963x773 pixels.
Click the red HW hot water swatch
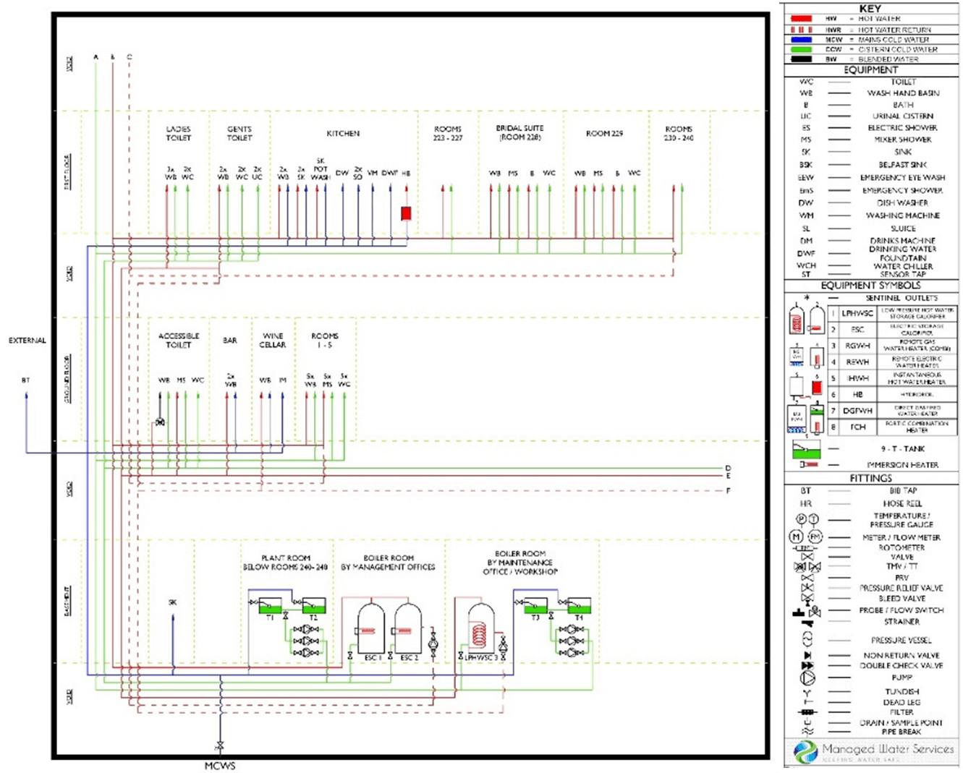coord(802,19)
